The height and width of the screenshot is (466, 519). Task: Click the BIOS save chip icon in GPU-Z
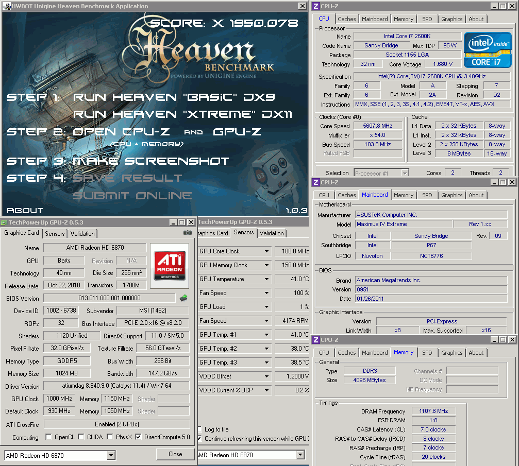[183, 298]
